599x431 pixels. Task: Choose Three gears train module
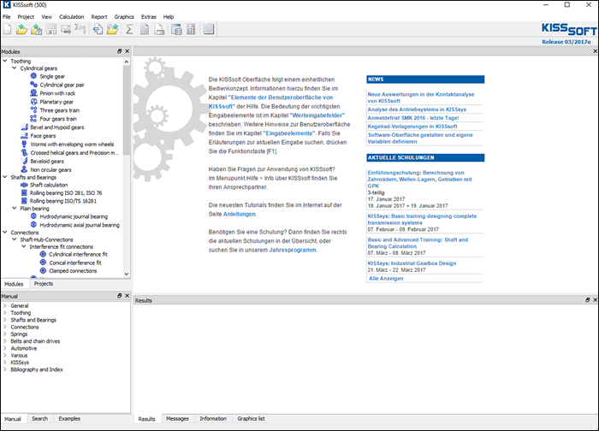pos(60,110)
